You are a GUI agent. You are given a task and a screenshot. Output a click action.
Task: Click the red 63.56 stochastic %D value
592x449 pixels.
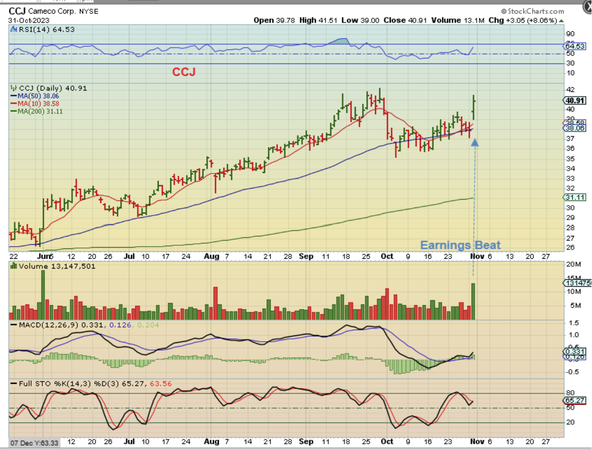tap(160, 384)
